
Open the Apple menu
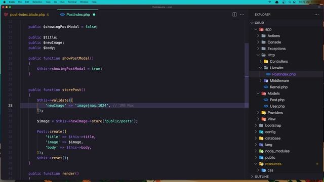(5, 2)
